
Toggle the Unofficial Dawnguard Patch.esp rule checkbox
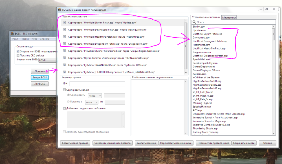64,29
